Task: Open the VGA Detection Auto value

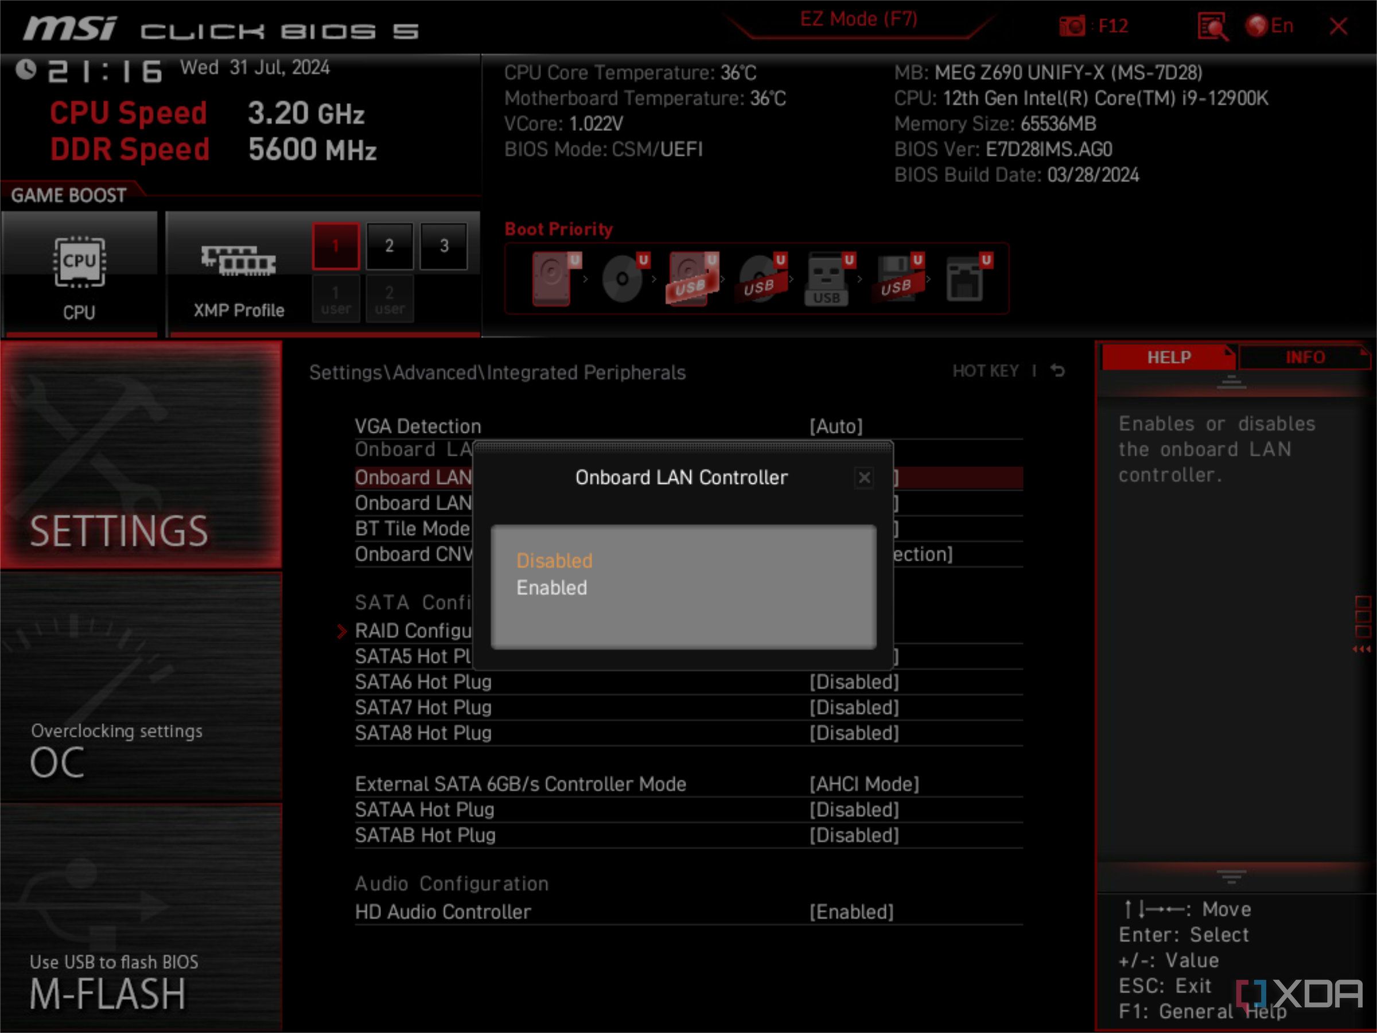Action: click(x=836, y=426)
